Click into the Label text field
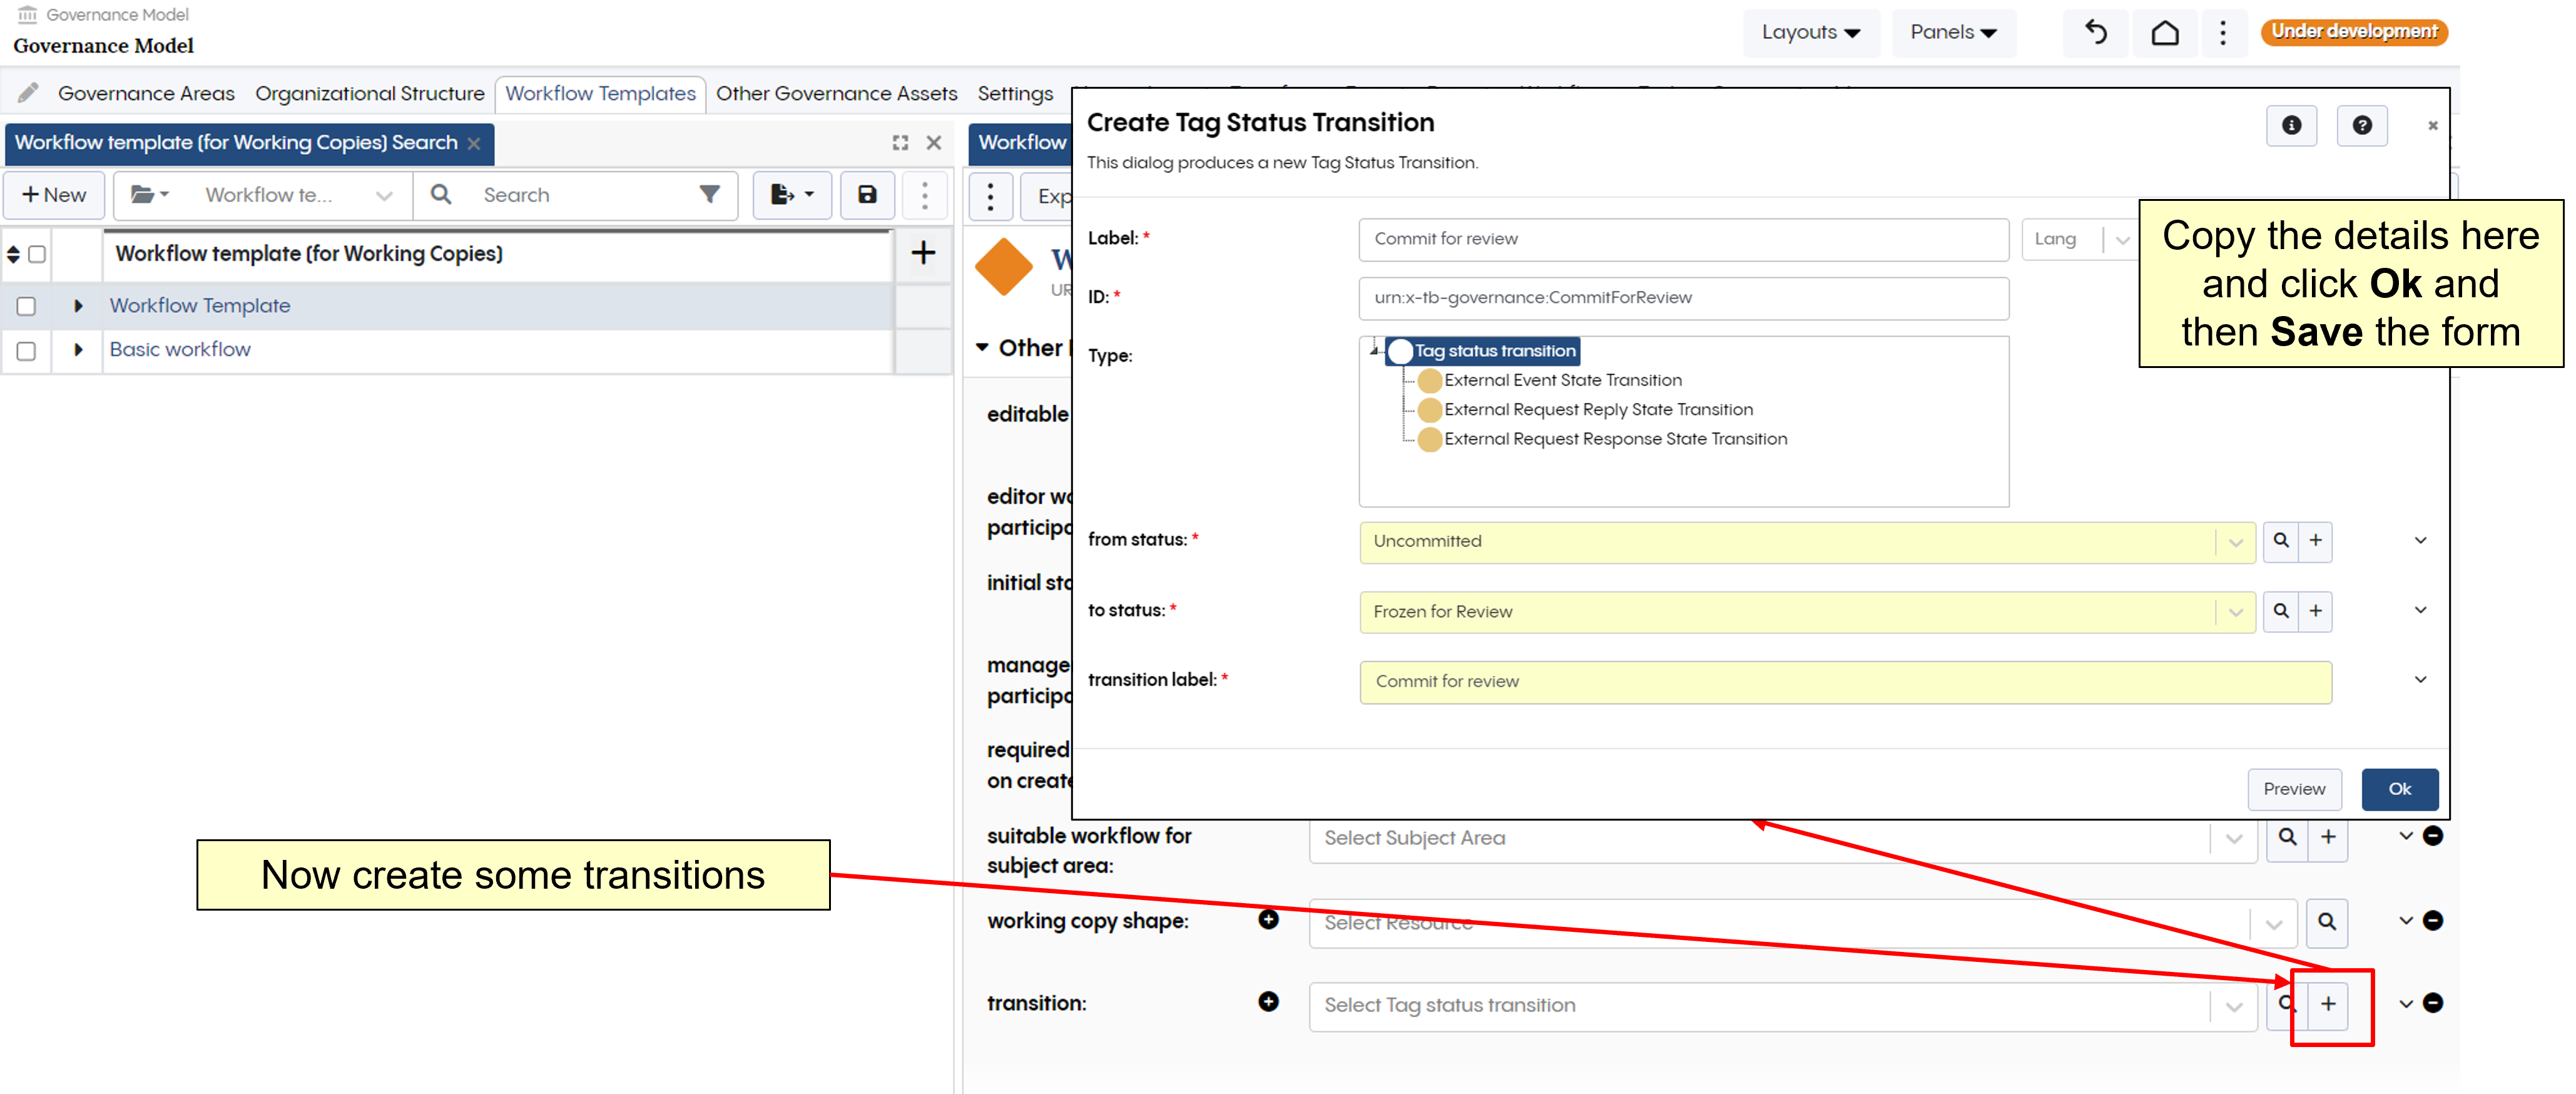The width and height of the screenshot is (2576, 1094). (x=1682, y=239)
